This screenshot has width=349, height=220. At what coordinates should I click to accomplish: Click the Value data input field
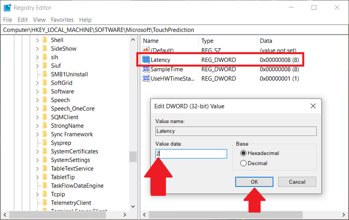point(191,154)
